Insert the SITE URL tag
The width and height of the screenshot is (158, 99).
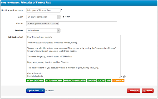[x=101, y=81]
